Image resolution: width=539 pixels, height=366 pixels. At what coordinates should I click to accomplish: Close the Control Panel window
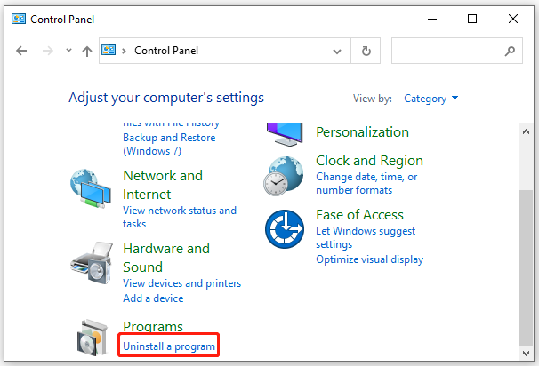513,19
